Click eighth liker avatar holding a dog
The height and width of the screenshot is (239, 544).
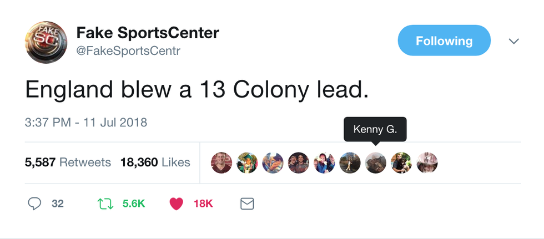(401, 162)
